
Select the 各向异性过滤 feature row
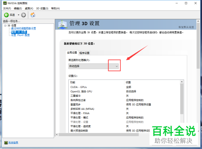124,100
